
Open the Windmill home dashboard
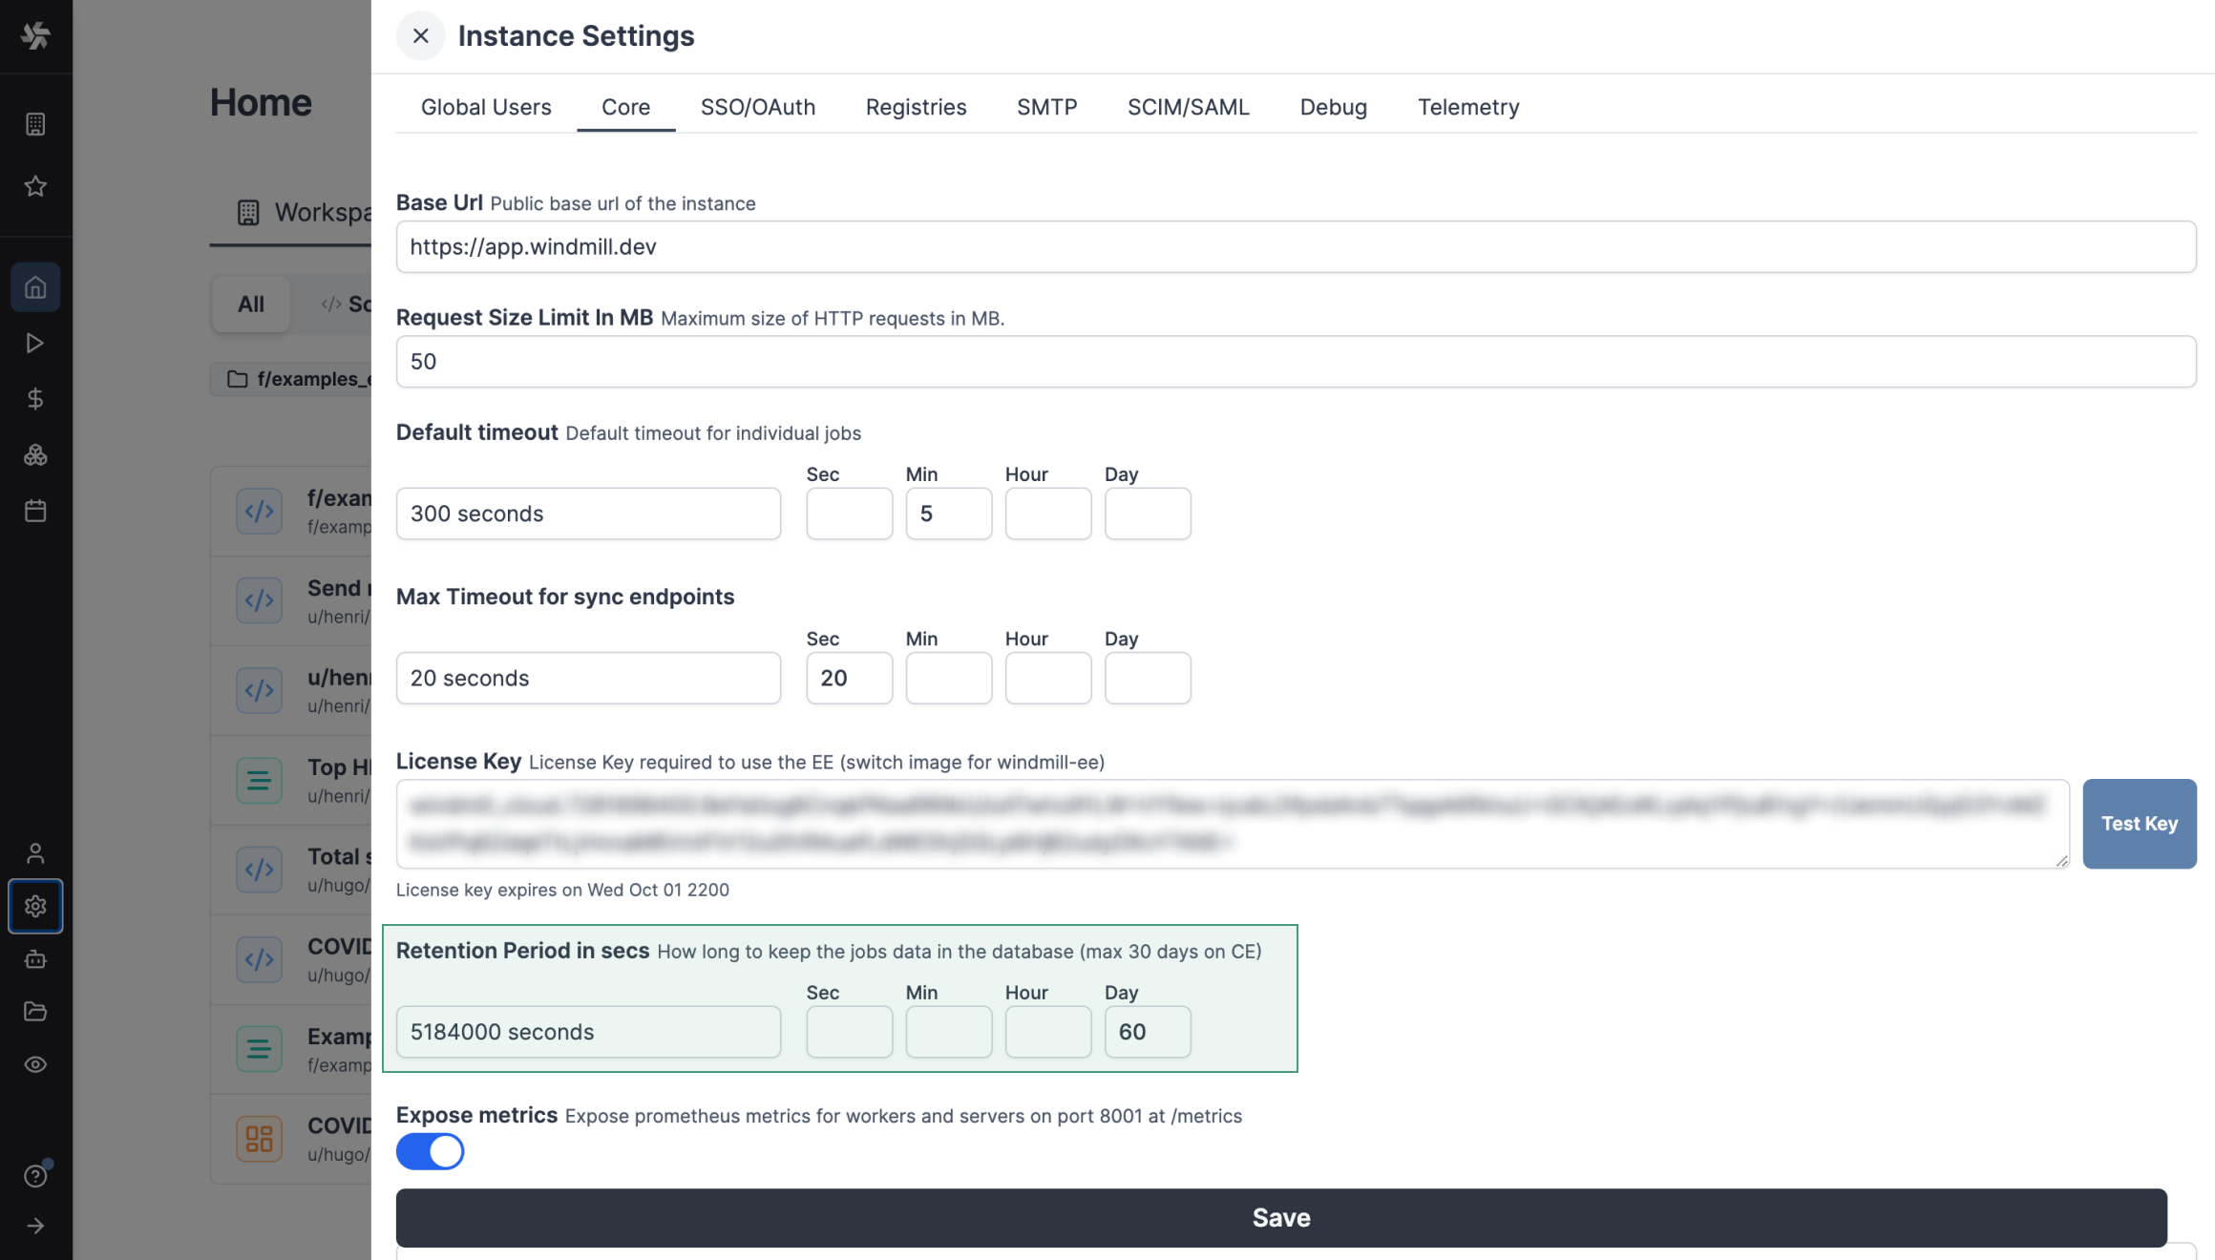pos(35,286)
